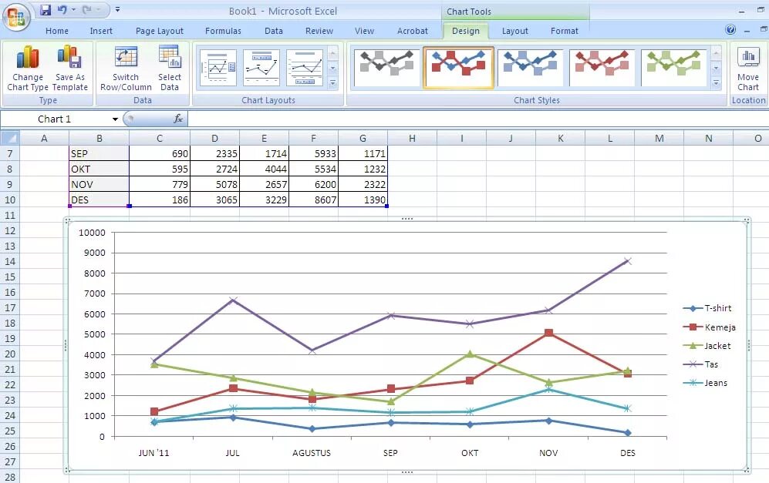Screen dimensions: 769x483
Task: Switch to the chart Format tab
Action: [x=565, y=31]
